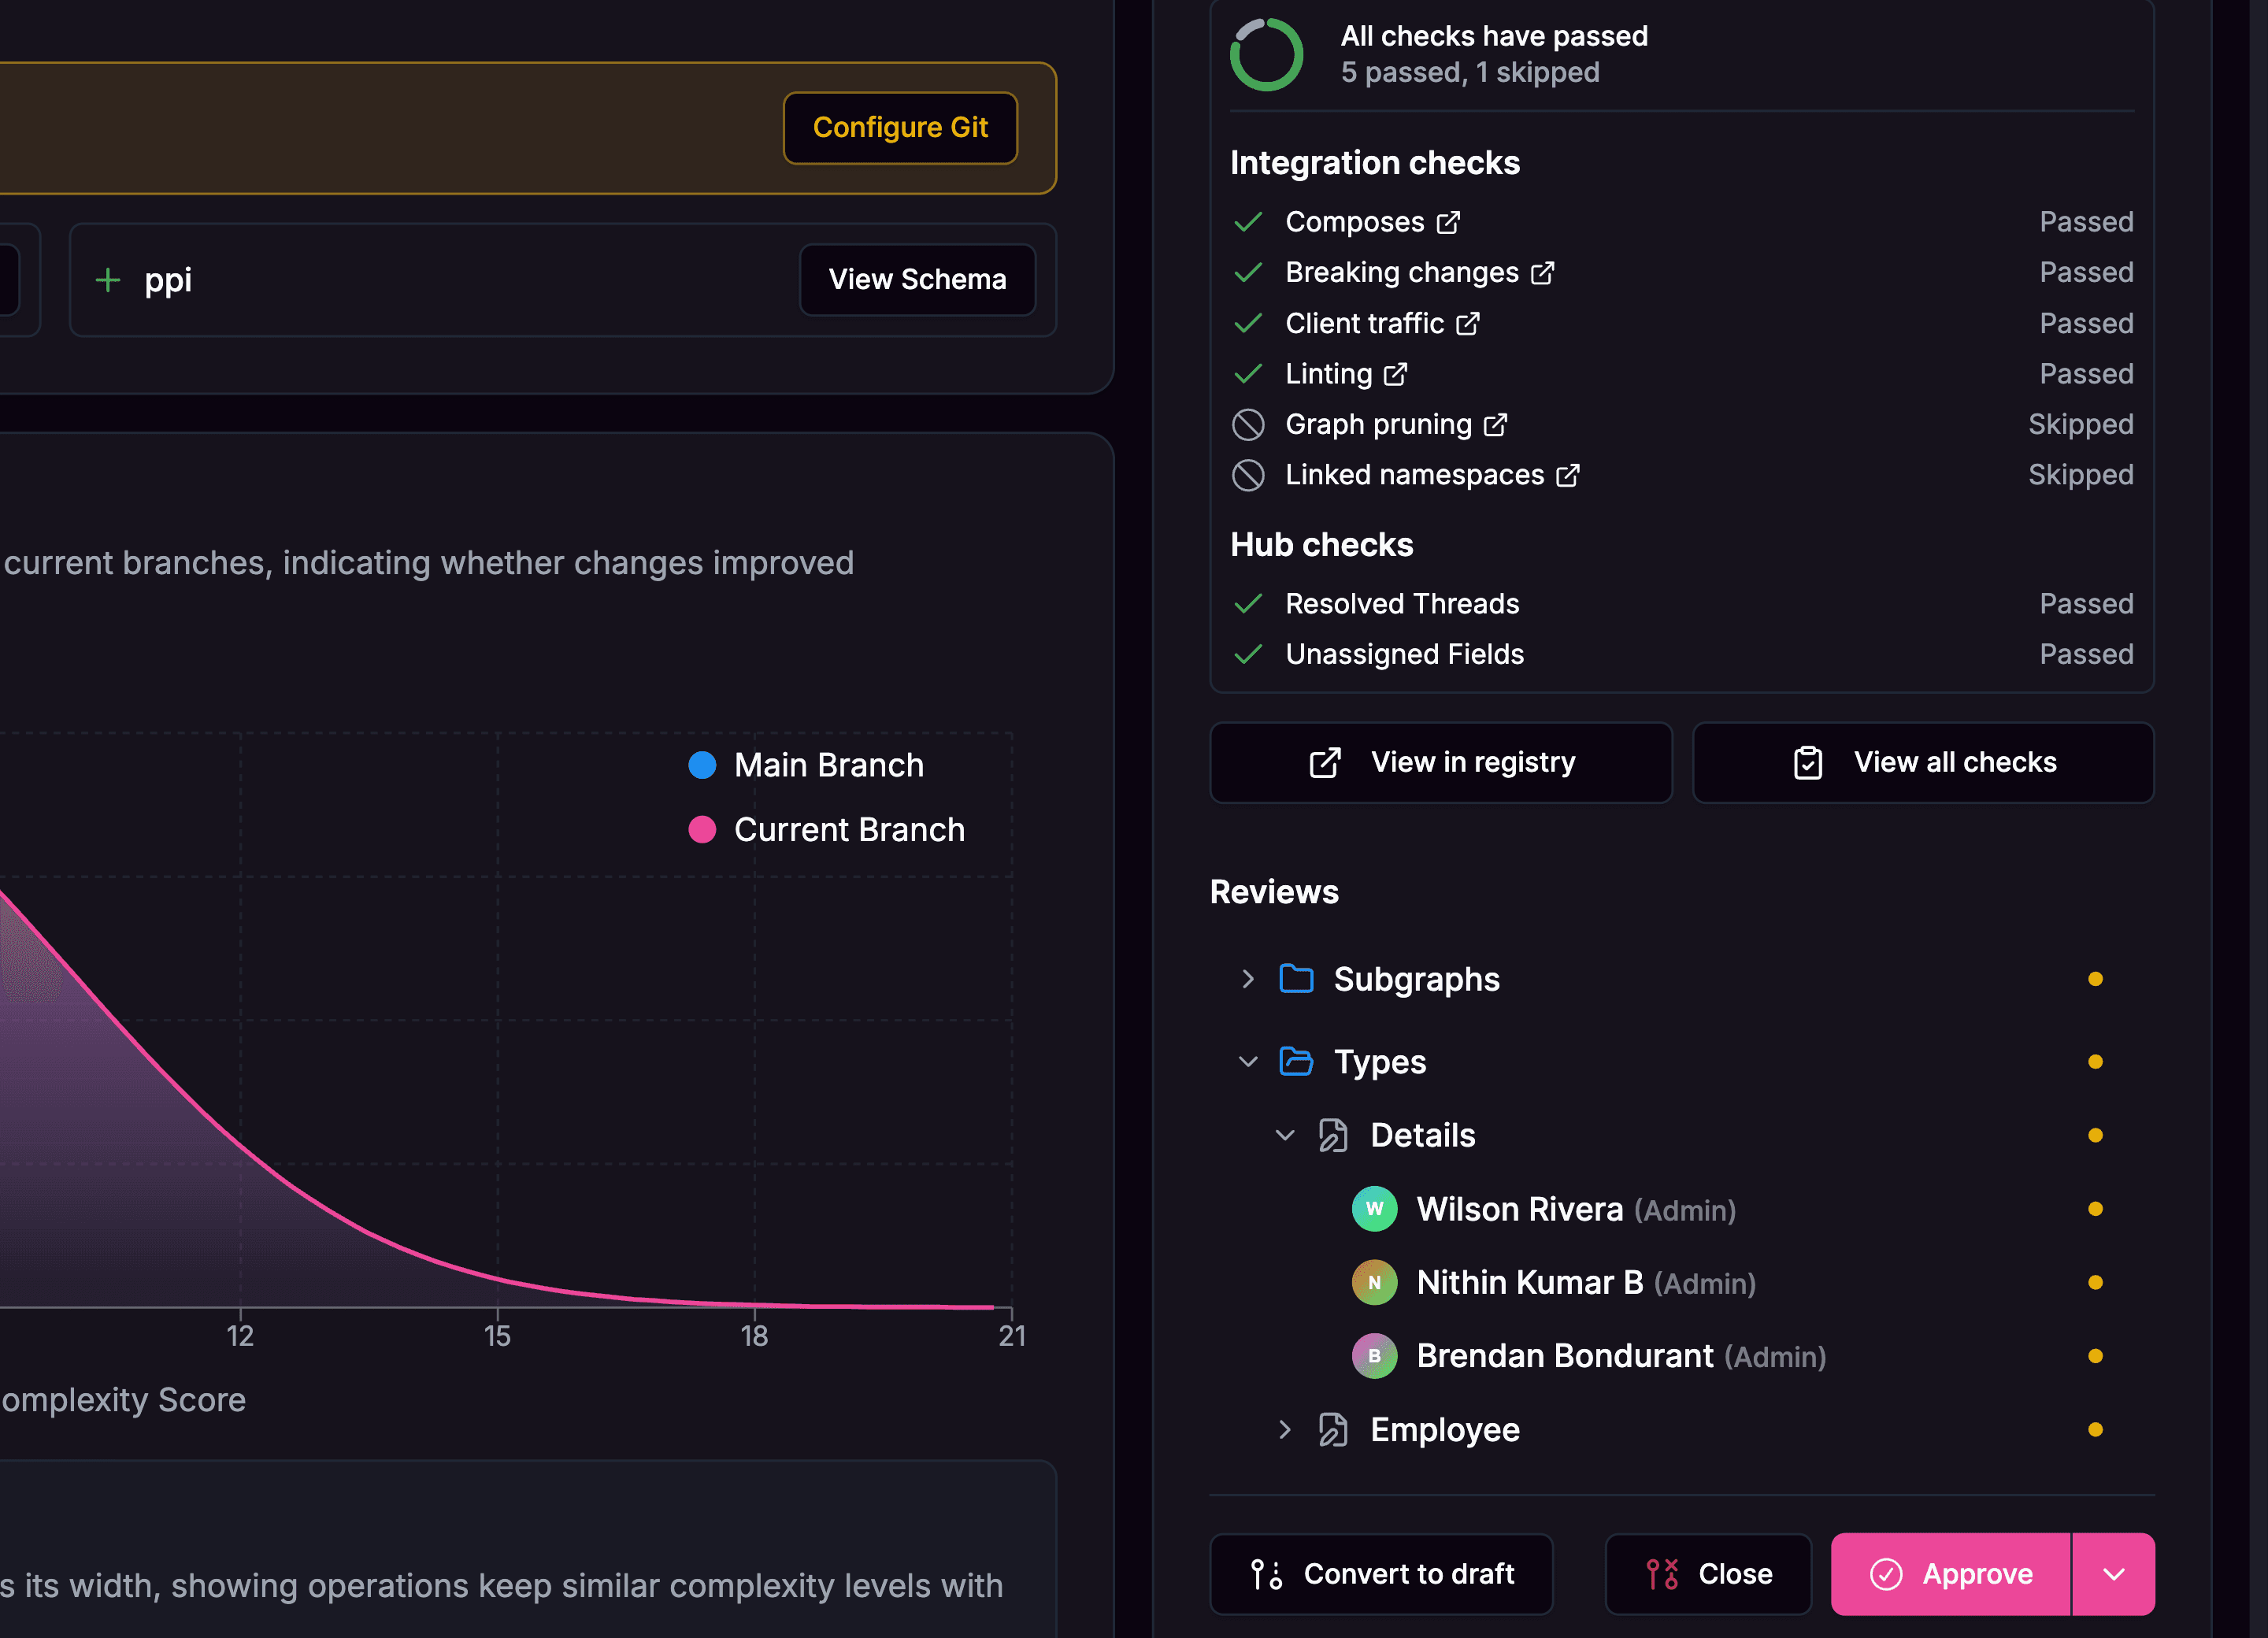This screenshot has width=2268, height=1638.
Task: Open Composes check external link icon
Action: click(1448, 222)
